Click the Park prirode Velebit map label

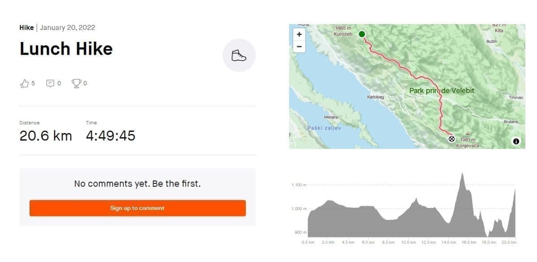(441, 91)
